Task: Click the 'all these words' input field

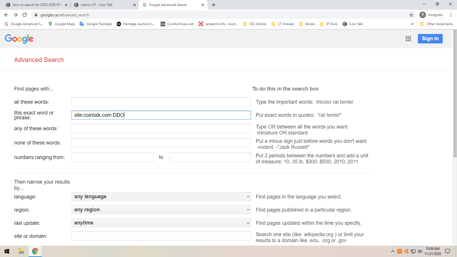Action: [161, 102]
